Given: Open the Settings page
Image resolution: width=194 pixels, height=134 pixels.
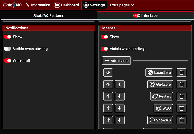Looking at the screenshot, I should tap(94, 5).
